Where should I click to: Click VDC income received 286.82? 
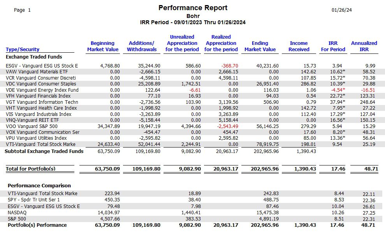pos(308,84)
